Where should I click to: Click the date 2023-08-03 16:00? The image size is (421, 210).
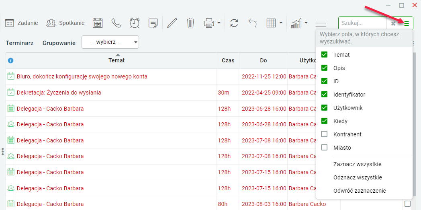pyautogui.click(x=264, y=204)
